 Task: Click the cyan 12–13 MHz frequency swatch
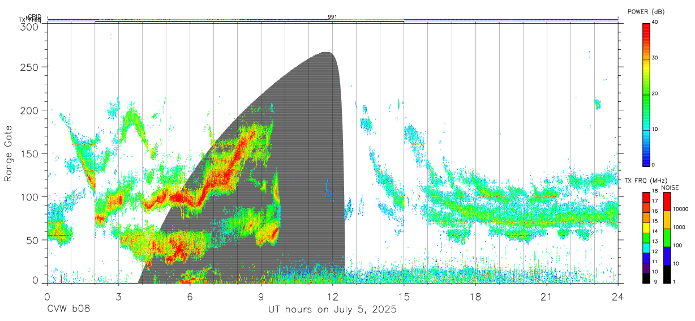coord(646,247)
